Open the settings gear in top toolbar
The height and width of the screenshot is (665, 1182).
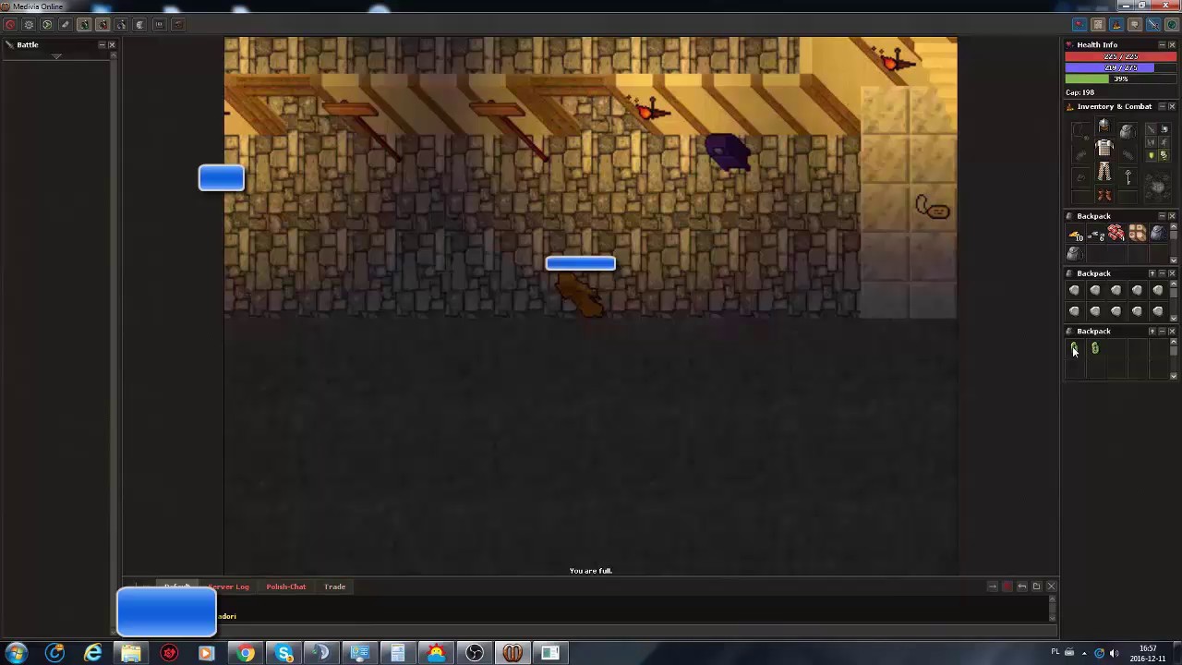point(29,25)
